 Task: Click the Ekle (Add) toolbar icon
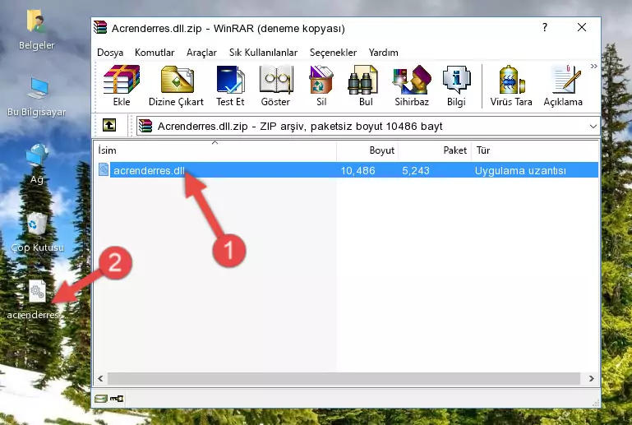click(122, 85)
